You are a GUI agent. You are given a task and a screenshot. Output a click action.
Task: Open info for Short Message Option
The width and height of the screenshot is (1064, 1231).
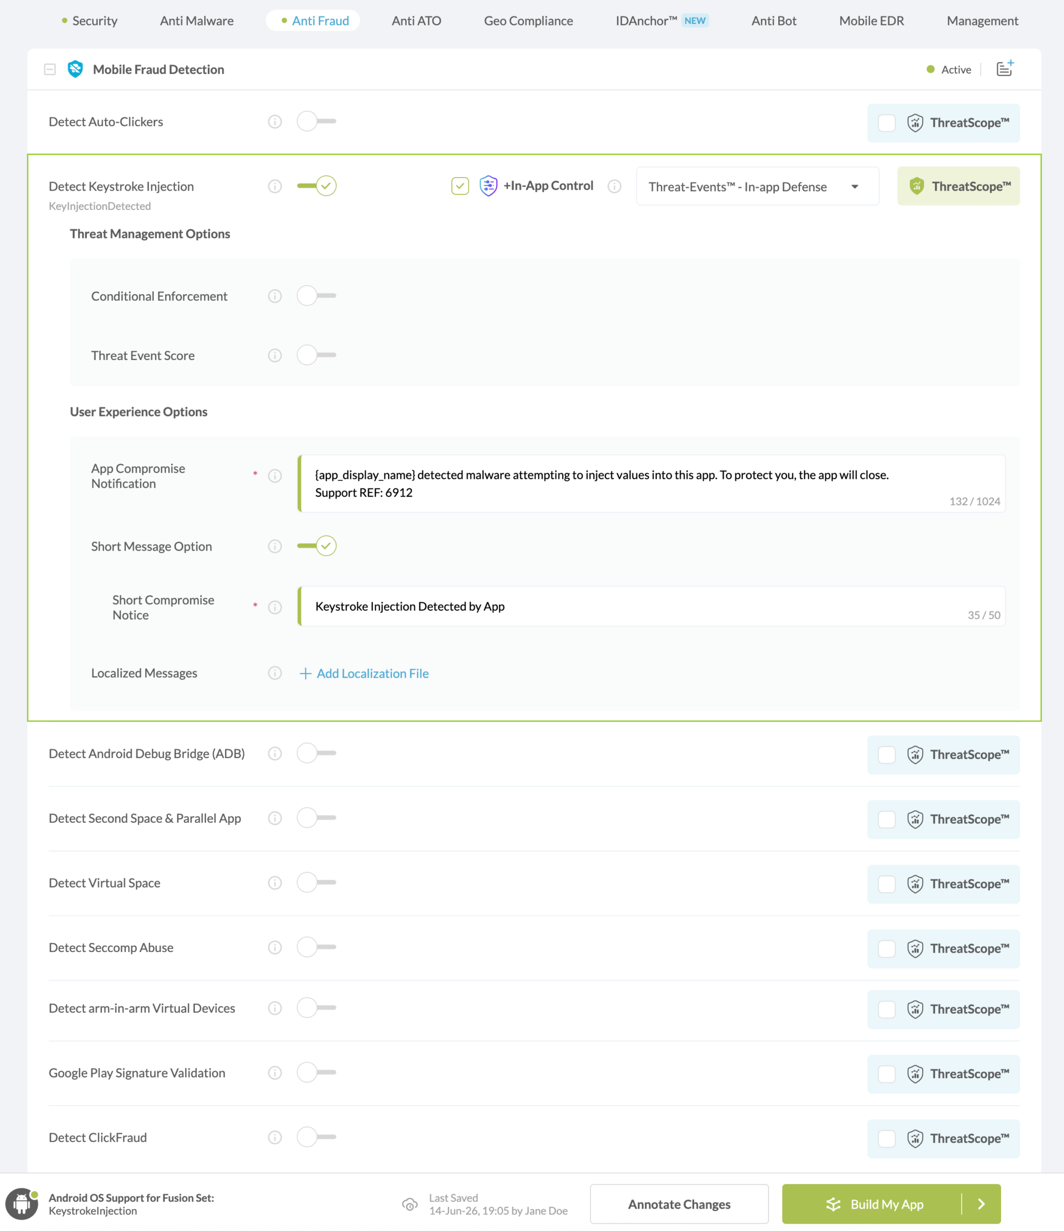click(x=275, y=546)
